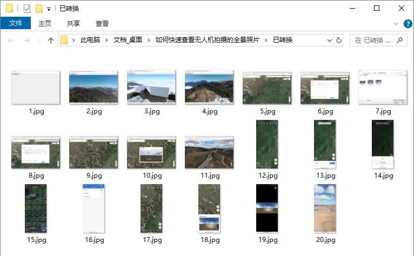Switch to the 主页 ribbon tab

click(45, 23)
